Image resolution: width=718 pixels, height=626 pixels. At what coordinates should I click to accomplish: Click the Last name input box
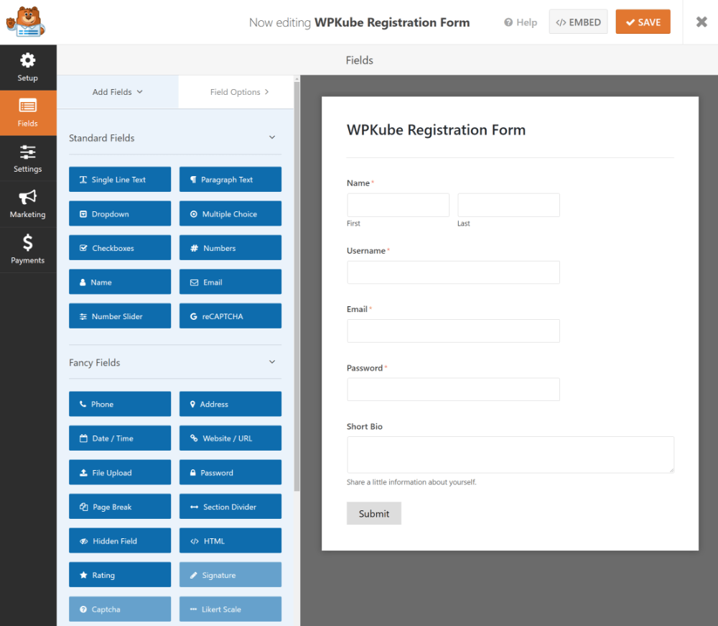(508, 205)
